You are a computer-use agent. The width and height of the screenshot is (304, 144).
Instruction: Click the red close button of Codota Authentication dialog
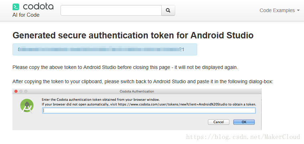click(16, 91)
